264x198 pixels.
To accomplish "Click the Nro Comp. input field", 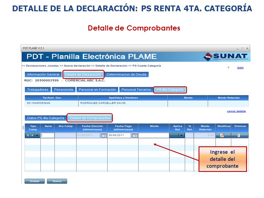I will [65, 135].
